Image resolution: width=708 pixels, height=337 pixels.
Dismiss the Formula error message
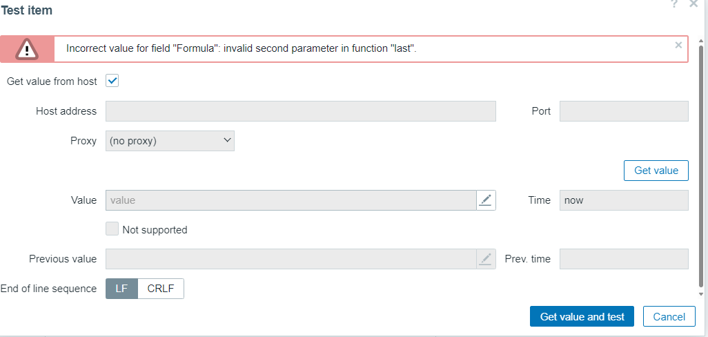click(x=678, y=45)
